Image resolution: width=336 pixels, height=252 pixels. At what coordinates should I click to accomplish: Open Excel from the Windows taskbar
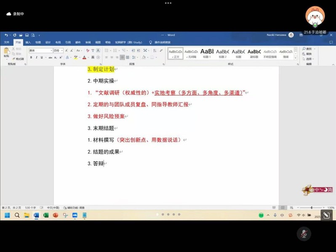46,215
